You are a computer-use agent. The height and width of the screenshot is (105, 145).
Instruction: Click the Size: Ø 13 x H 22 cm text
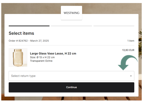(x=42, y=57)
